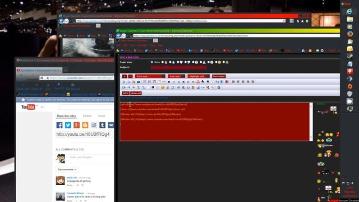Image resolution: width=359 pixels, height=202 pixels.
Task: Select the 'None' topic icon radio button
Action: coord(152,62)
